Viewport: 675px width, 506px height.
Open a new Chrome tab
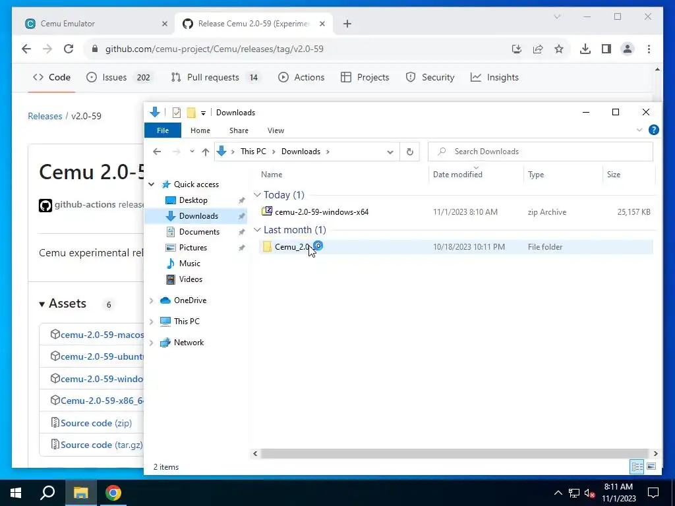pyautogui.click(x=347, y=24)
